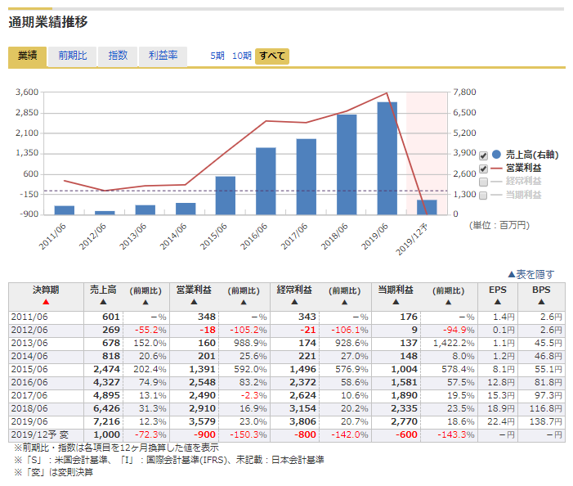Sort by BPS column arrow
This screenshot has height=486, width=573.
(x=541, y=302)
